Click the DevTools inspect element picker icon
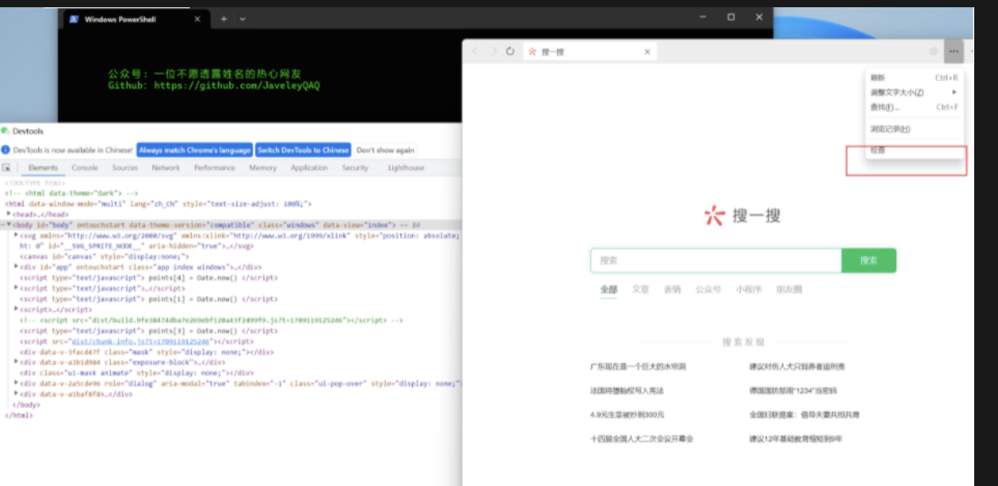This screenshot has height=486, width=998. click(6, 168)
